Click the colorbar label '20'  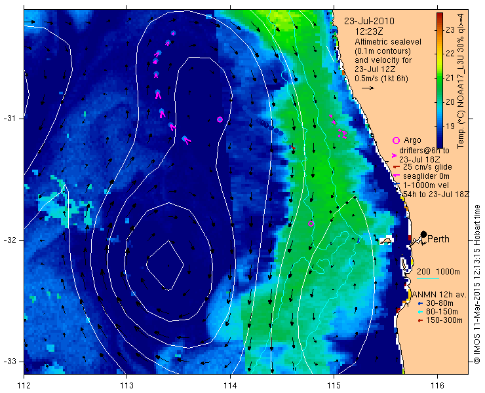[x=450, y=102]
